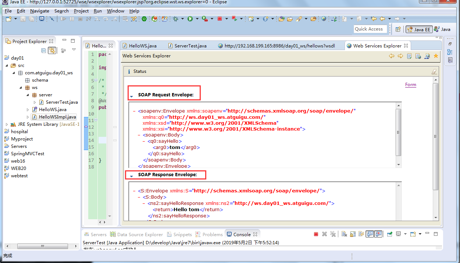Expand the HelloWS.java tree node

[28, 110]
